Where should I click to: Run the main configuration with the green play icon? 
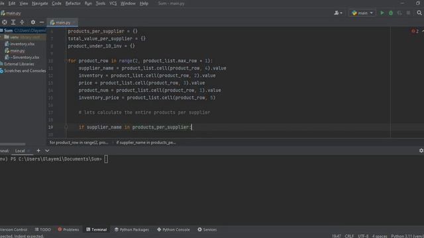click(382, 13)
